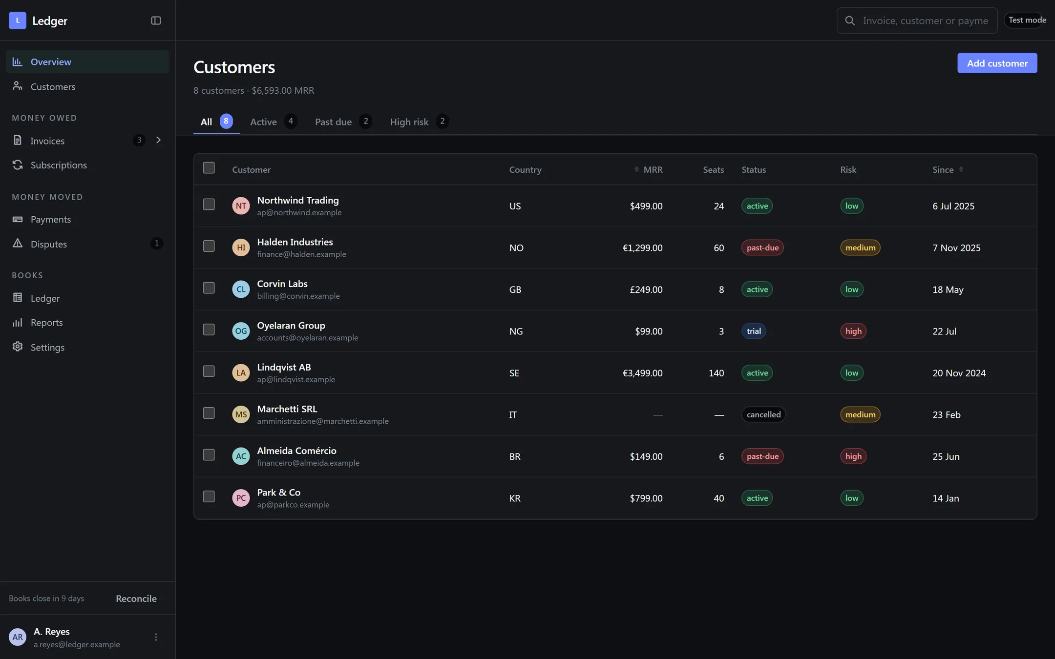Click the HI avatar for Halden Industries
This screenshot has width=1055, height=659.
tap(241, 247)
